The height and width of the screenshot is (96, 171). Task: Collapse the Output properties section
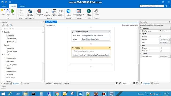[x=141, y=53]
